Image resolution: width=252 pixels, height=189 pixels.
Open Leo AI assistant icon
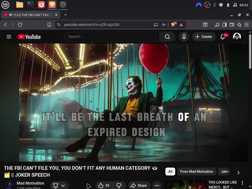(239, 25)
